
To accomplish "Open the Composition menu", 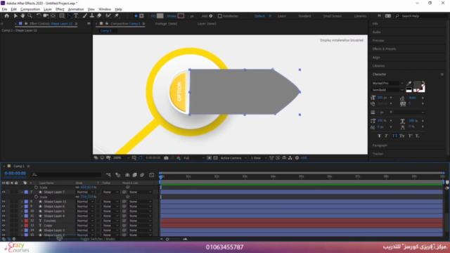I will click(30, 9).
